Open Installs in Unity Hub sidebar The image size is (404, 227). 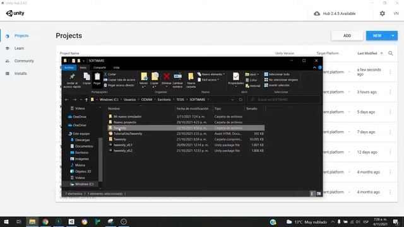click(x=20, y=73)
